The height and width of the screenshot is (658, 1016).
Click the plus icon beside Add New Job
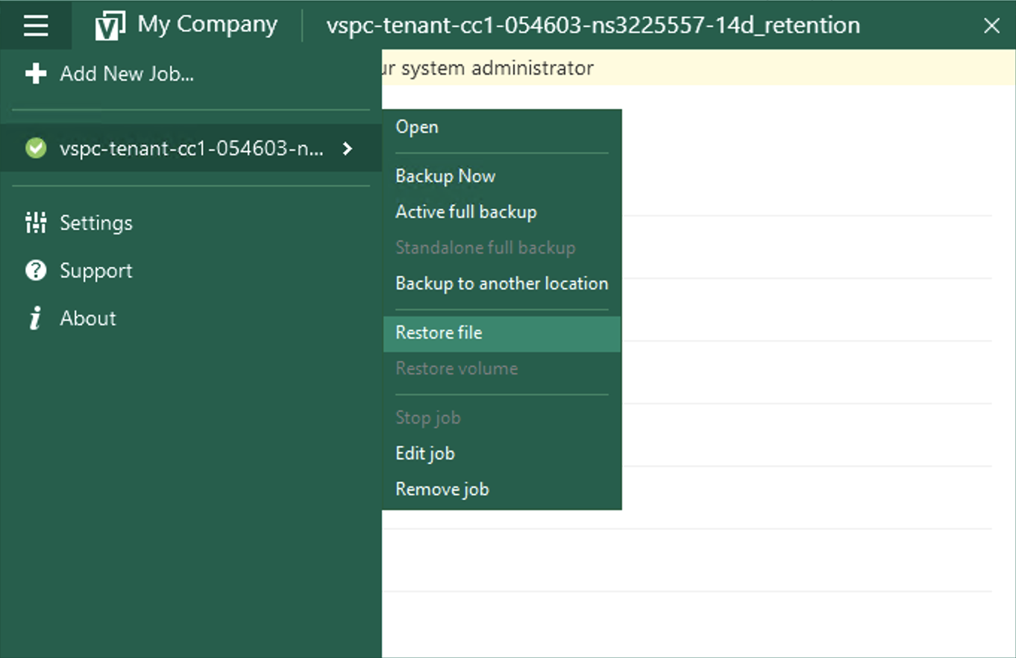[35, 73]
